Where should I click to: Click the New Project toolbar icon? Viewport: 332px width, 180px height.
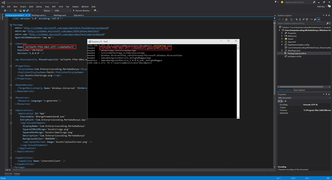coord(15,11)
